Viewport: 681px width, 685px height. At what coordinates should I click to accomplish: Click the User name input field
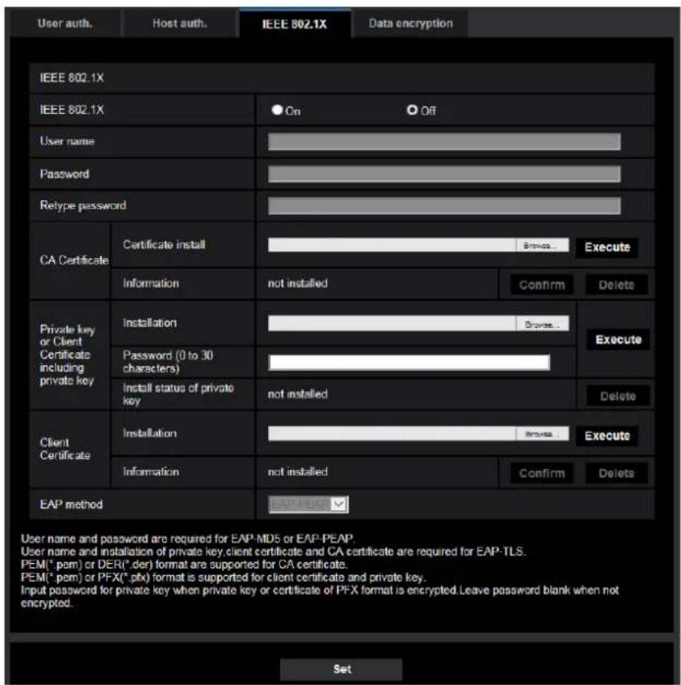pos(444,142)
